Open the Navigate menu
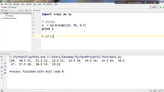Viewport: 164px width, 92px height. click(16, 4)
